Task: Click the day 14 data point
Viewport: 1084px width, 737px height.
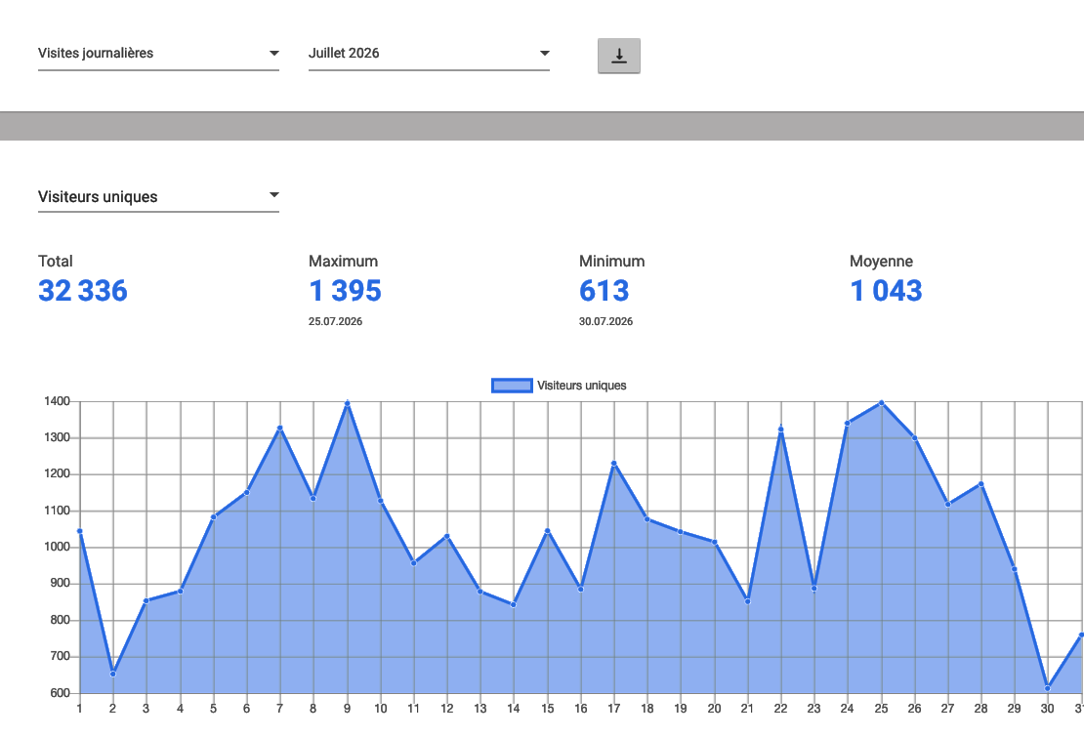Action: coord(513,604)
